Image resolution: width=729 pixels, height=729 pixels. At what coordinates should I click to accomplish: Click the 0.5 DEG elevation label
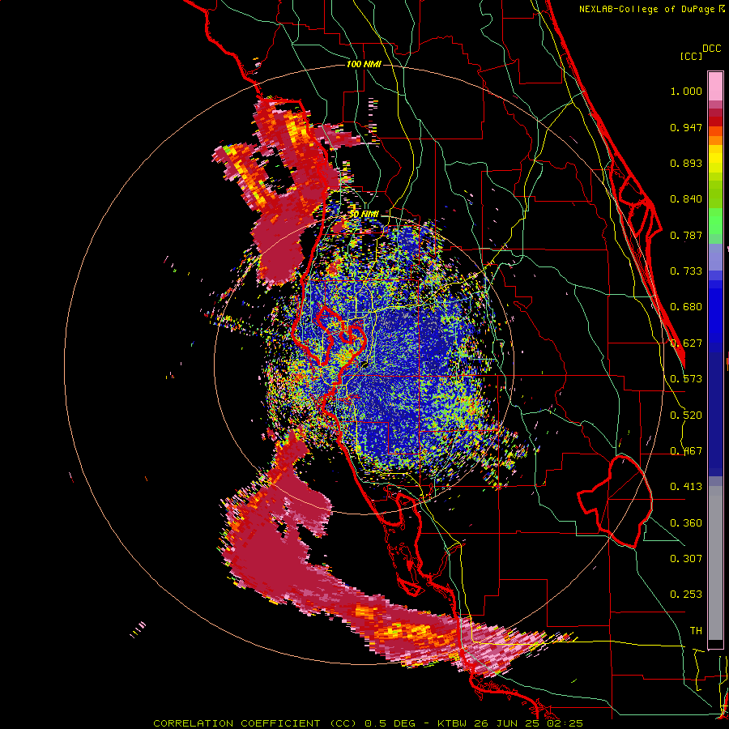pos(391,723)
